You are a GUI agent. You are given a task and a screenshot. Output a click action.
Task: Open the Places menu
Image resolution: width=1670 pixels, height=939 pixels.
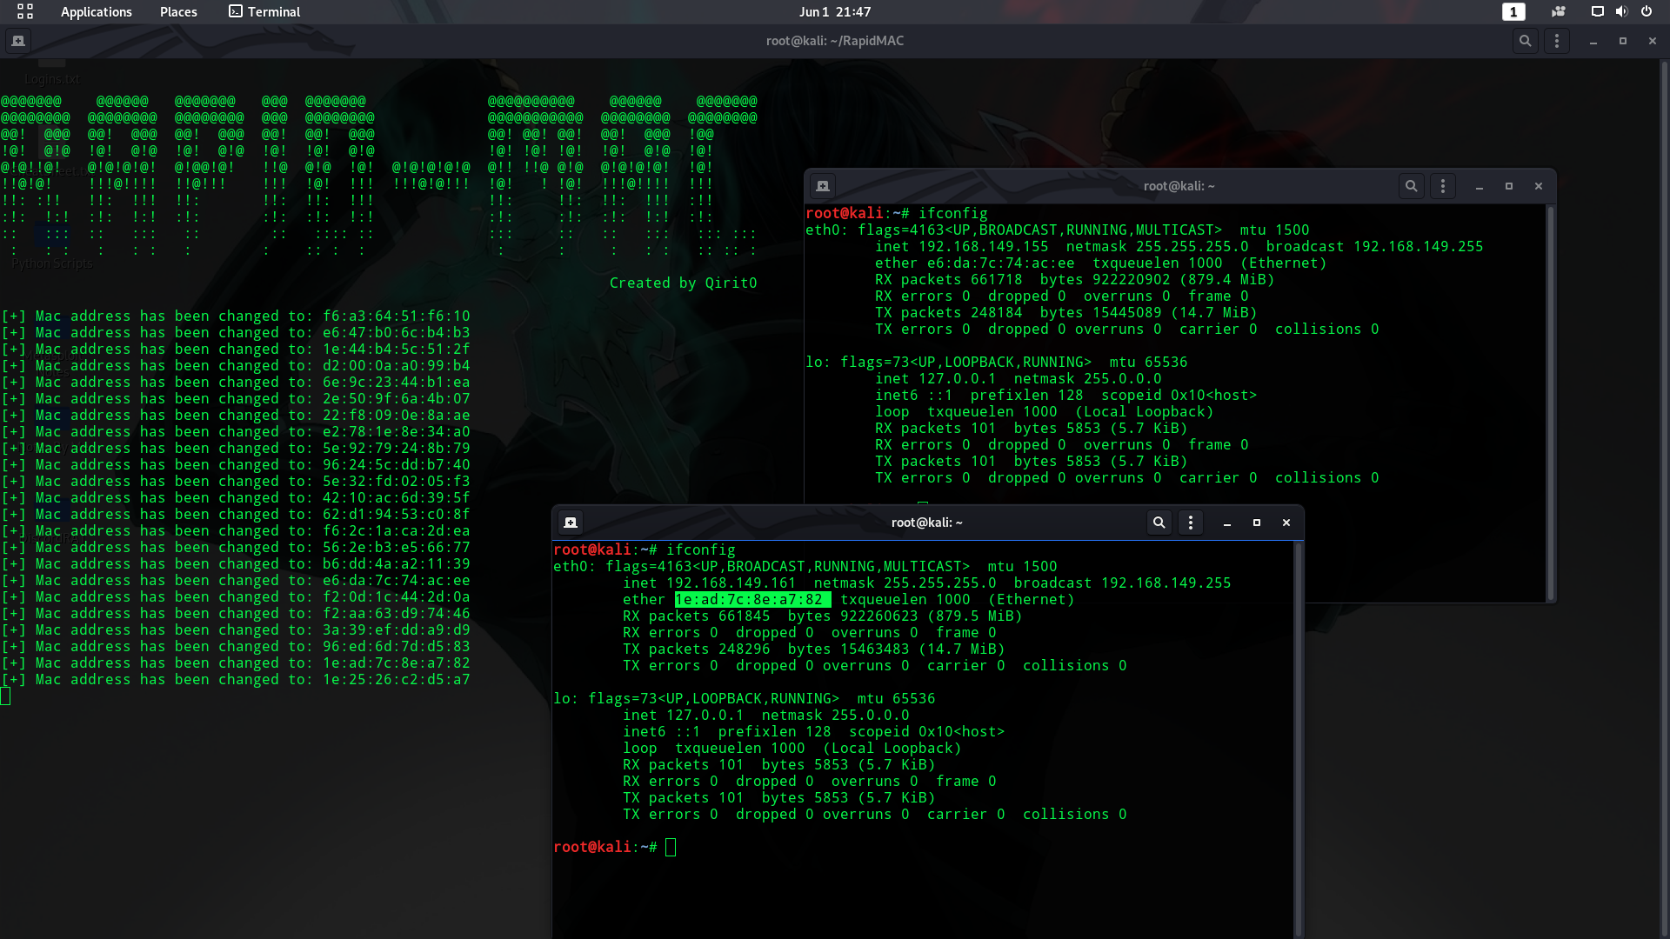coord(178,12)
